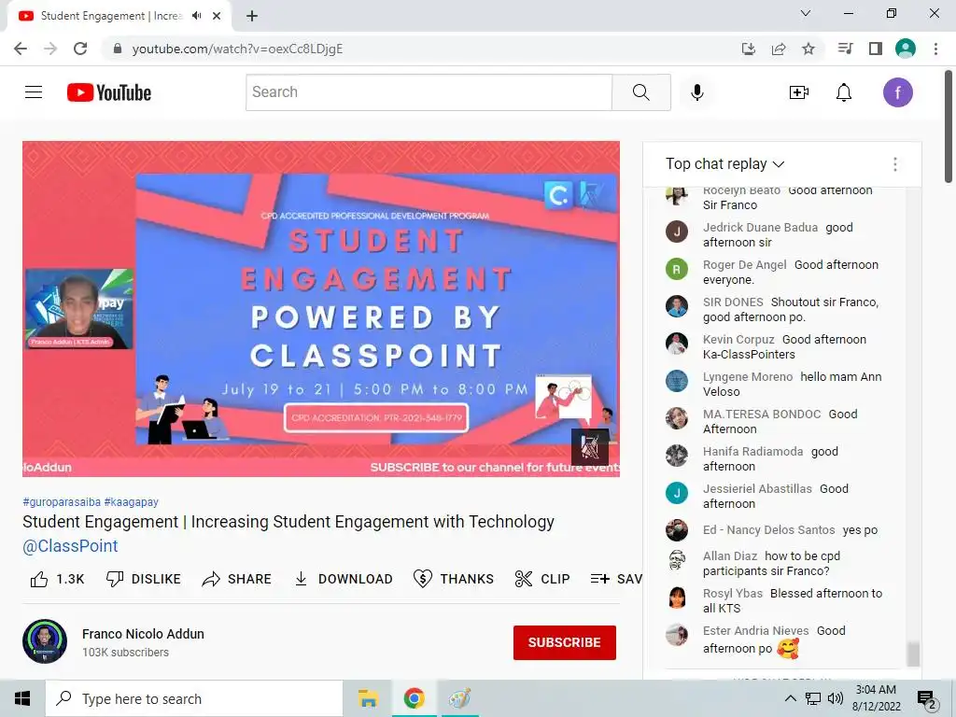Go to YouTube home via logo

click(x=109, y=92)
